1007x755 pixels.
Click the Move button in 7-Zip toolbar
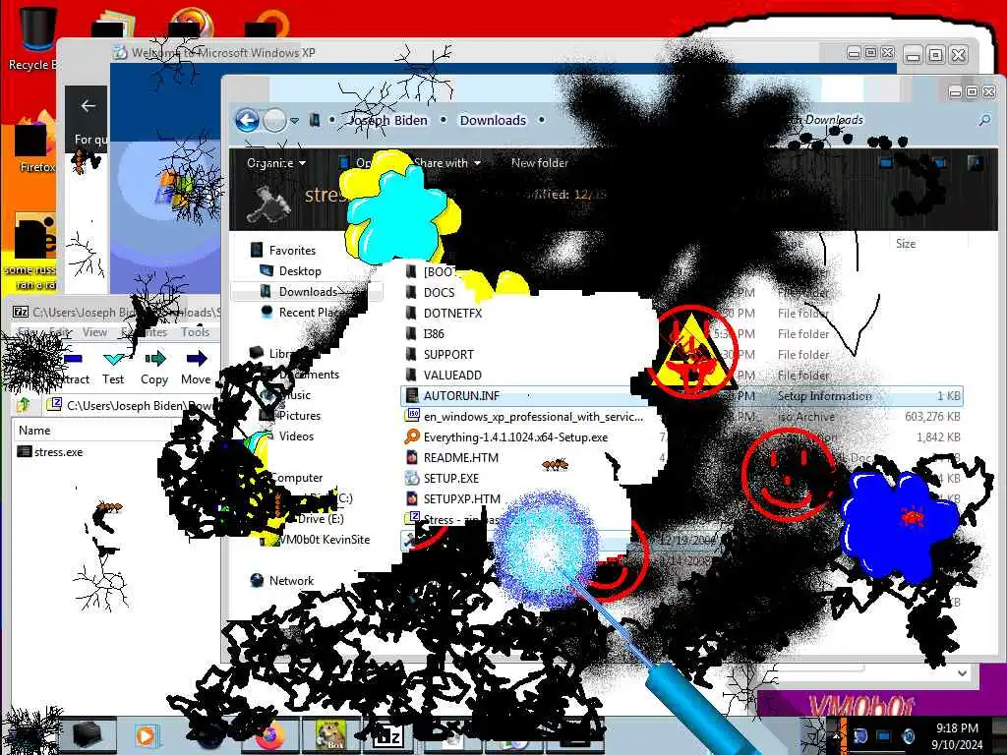point(196,368)
